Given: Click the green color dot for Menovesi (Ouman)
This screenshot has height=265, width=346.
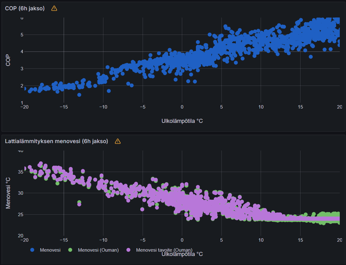Looking at the screenshot, I should click(x=70, y=250).
